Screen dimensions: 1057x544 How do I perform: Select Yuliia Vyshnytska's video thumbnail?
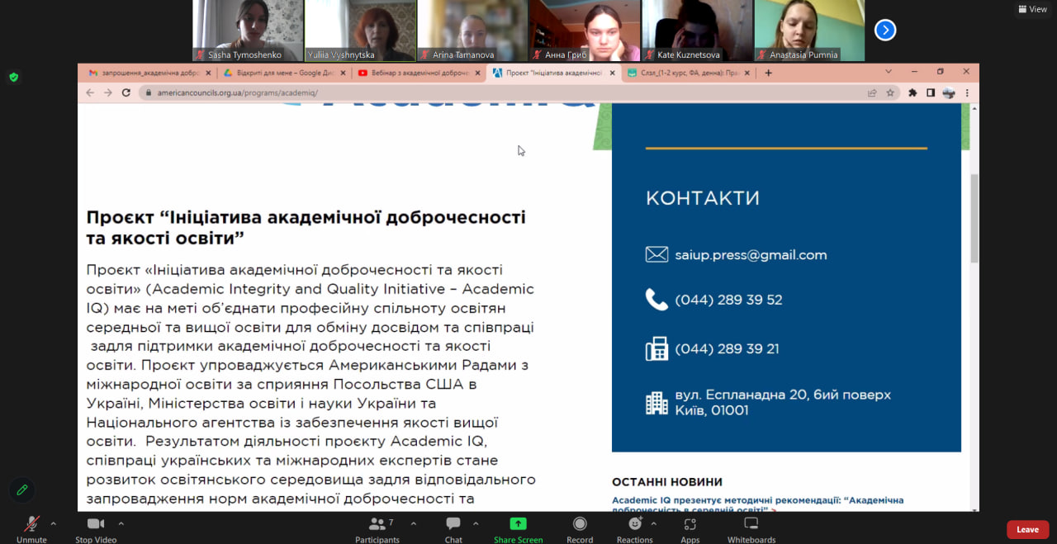tap(360, 31)
